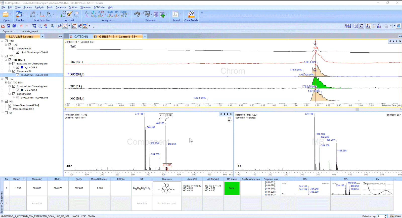Click the Detector Lag input field
The width and height of the screenshot is (402, 218).
[x=381, y=216]
